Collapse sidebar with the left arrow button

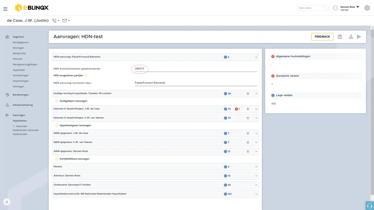(7, 202)
